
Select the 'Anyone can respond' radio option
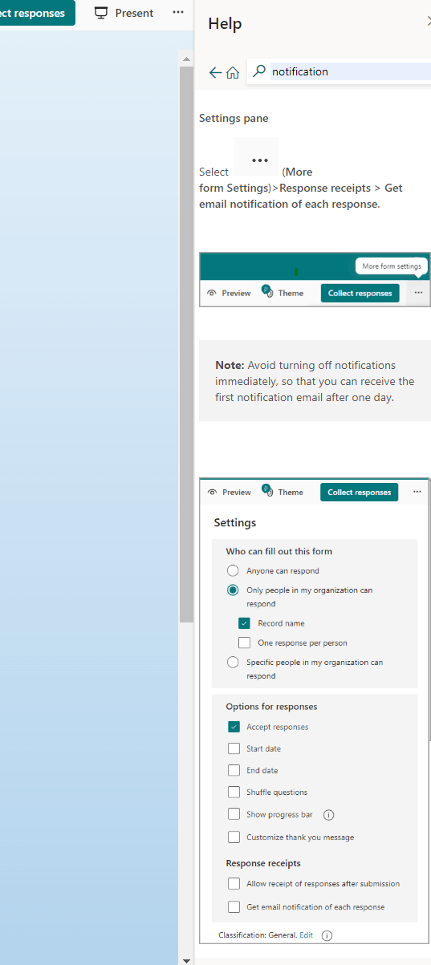233,571
